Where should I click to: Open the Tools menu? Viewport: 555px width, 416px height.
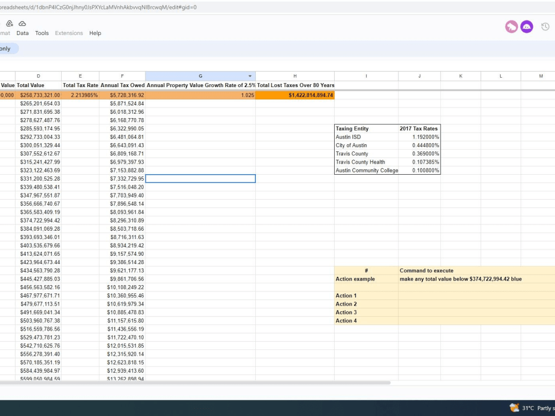pos(42,33)
